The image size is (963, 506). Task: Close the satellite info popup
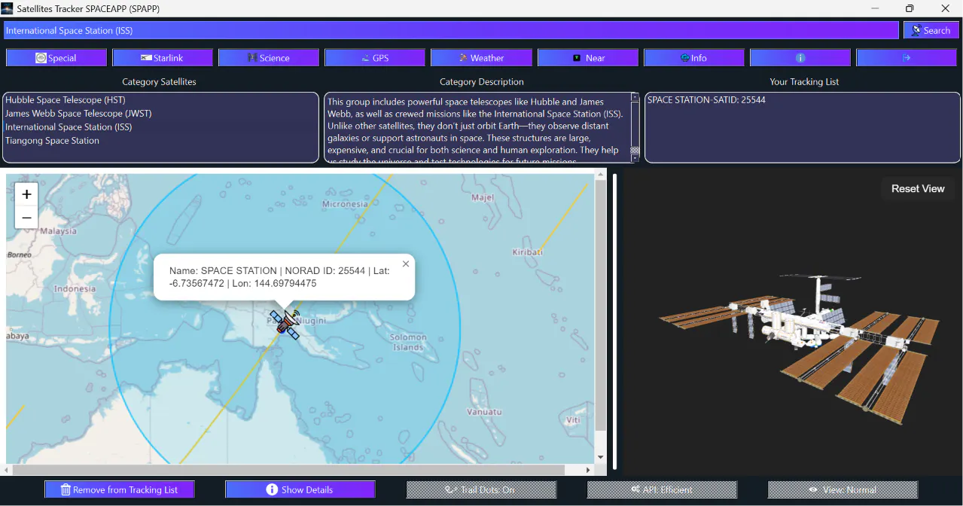pyautogui.click(x=406, y=264)
